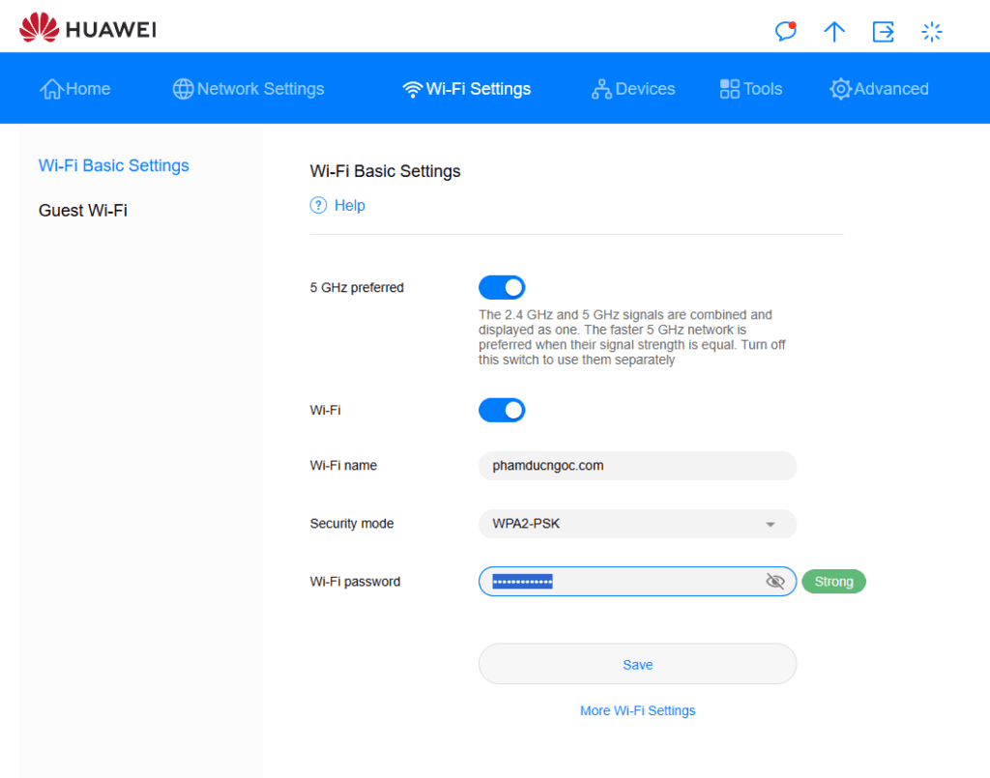The height and width of the screenshot is (778, 990).
Task: Click the 'Security mode' label
Action: pos(352,523)
